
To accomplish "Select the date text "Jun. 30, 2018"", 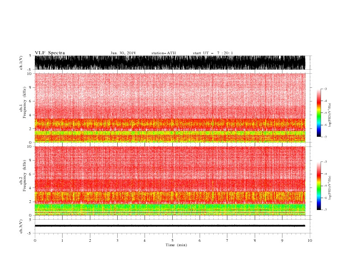I will pos(123,53).
